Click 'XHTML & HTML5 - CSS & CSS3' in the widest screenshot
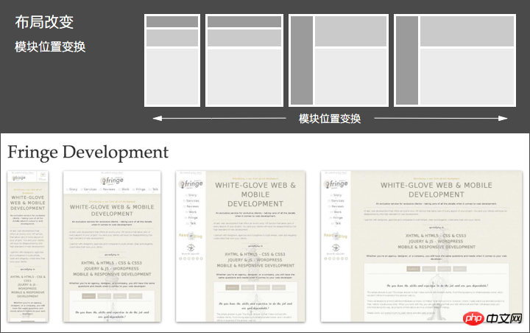 (x=436, y=236)
